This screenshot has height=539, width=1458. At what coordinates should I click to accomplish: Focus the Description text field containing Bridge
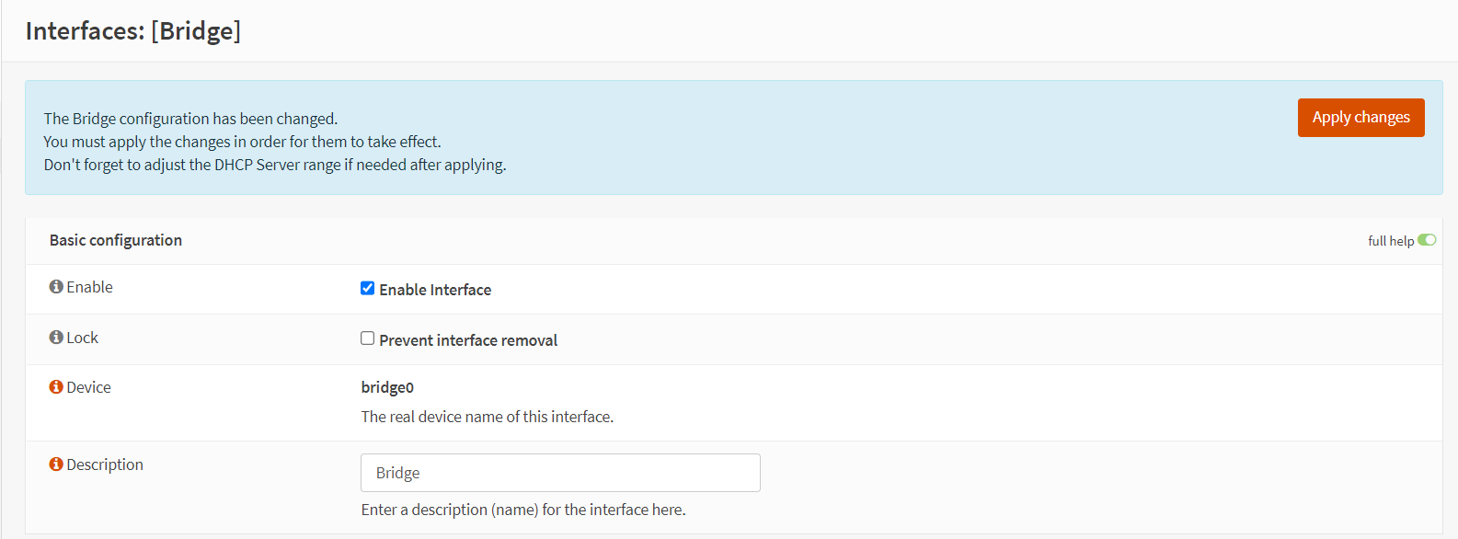pos(560,473)
